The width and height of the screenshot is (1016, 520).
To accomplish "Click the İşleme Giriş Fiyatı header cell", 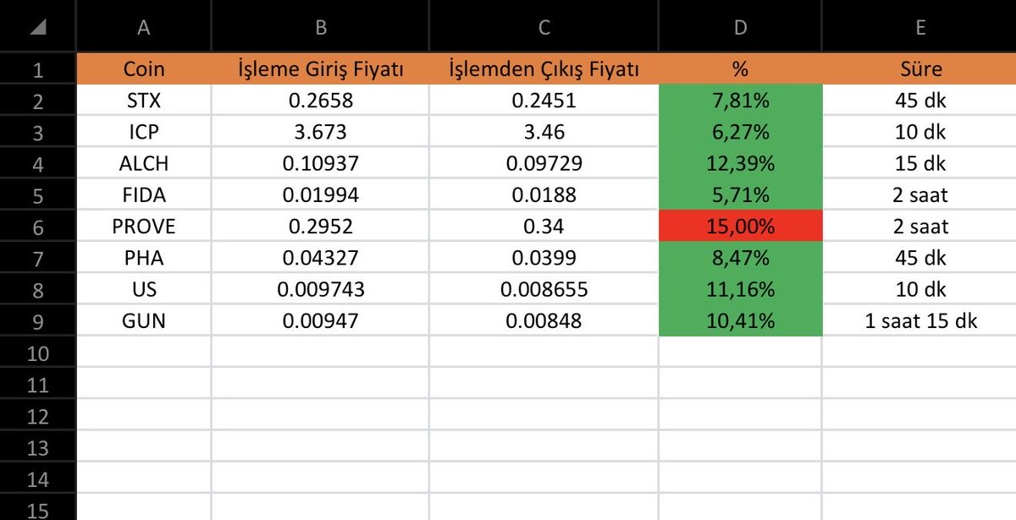I will (x=320, y=69).
